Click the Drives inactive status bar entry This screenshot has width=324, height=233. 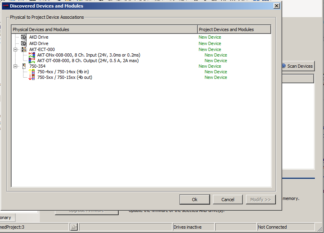193,227
